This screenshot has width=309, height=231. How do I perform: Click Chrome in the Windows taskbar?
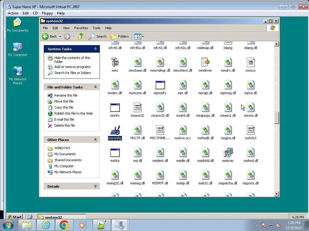point(64,225)
